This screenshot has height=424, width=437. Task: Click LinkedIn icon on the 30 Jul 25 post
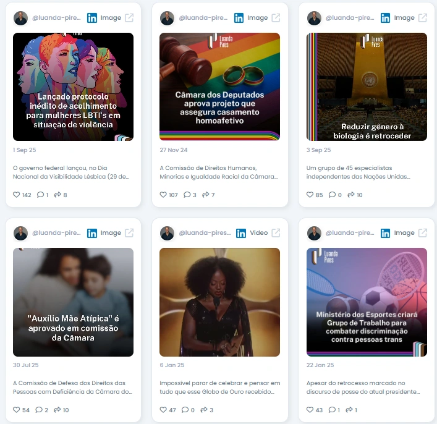92,233
